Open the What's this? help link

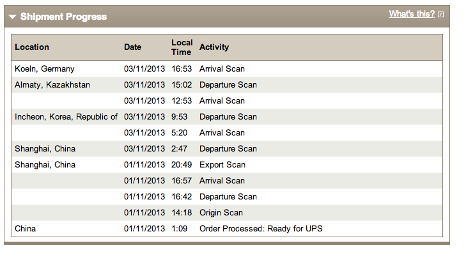tap(412, 14)
